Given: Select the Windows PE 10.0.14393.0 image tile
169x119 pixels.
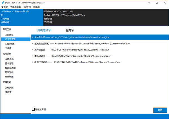Looking at the screenshot, I should tap(106, 17).
